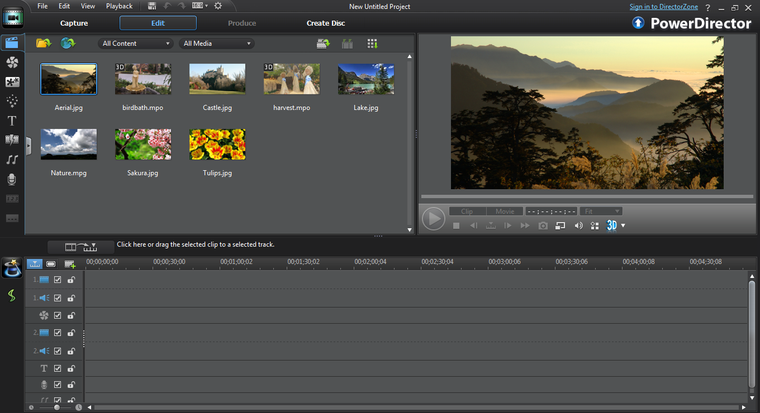The image size is (760, 413).
Task: Open the Fit zoom dropdown
Action: (601, 212)
